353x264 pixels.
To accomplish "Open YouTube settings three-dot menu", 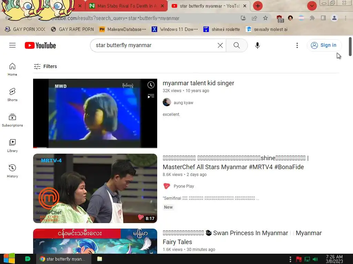I will point(297,45).
